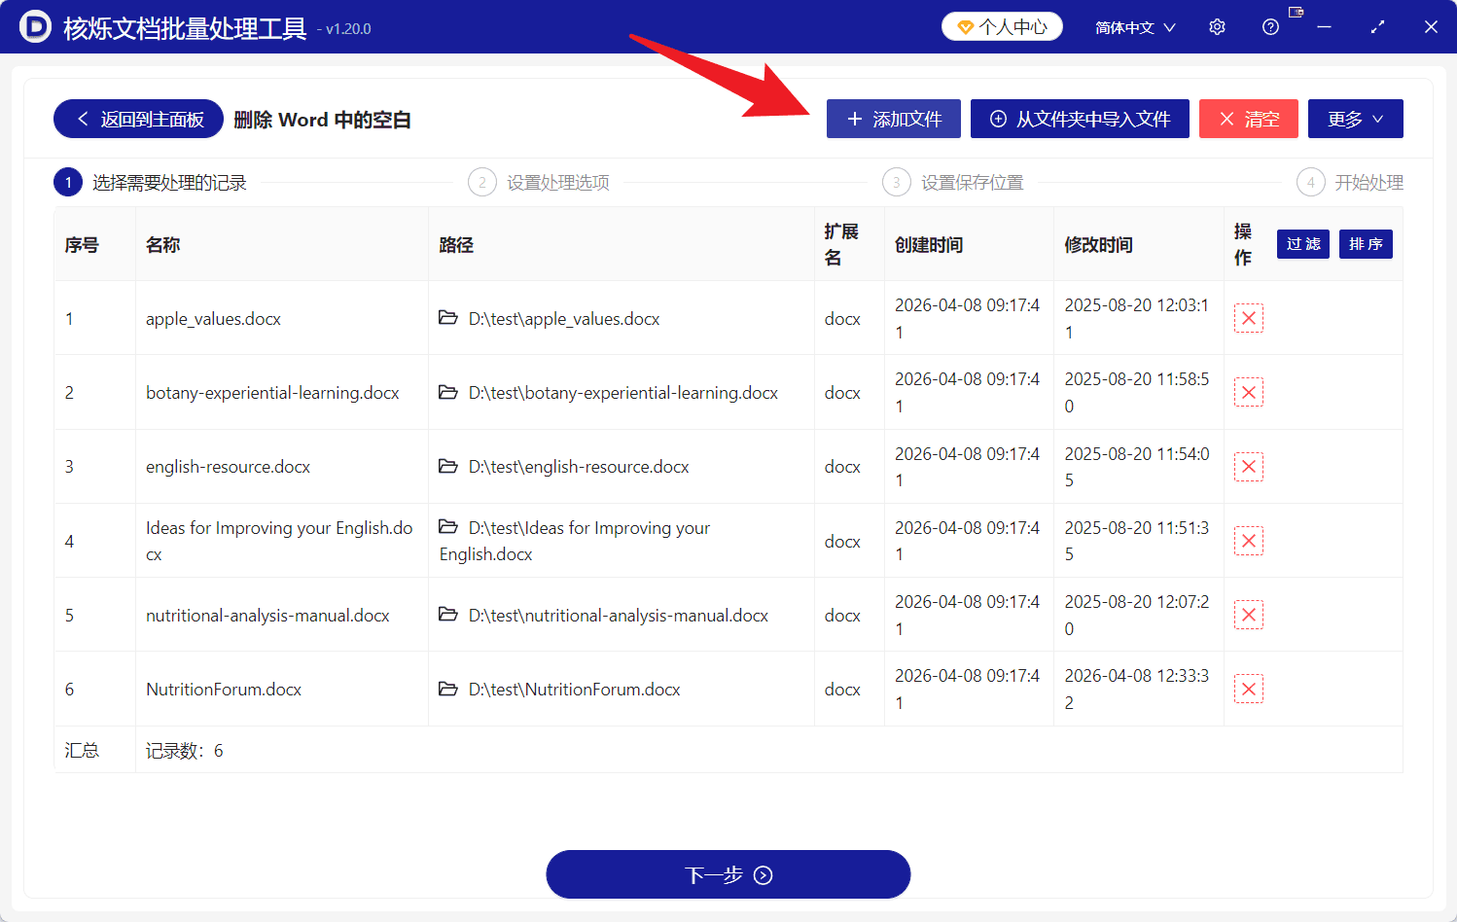Open the help question mark icon
Image resolution: width=1457 pixels, height=922 pixels.
click(x=1270, y=26)
